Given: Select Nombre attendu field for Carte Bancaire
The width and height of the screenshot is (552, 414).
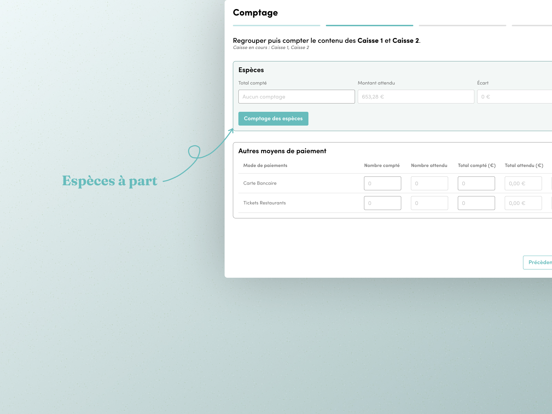Looking at the screenshot, I should 430,183.
